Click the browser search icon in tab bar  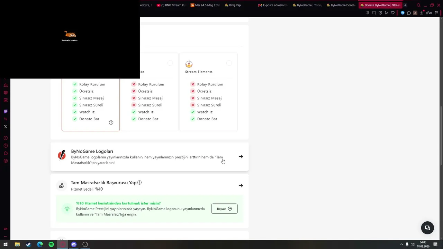click(418, 5)
